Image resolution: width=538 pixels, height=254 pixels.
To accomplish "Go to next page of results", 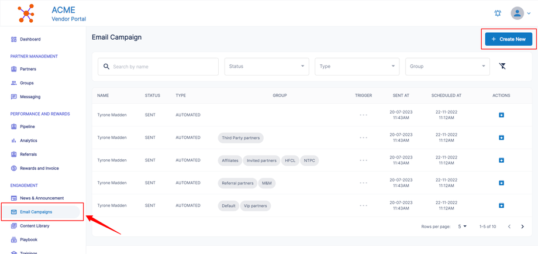I will 522,226.
